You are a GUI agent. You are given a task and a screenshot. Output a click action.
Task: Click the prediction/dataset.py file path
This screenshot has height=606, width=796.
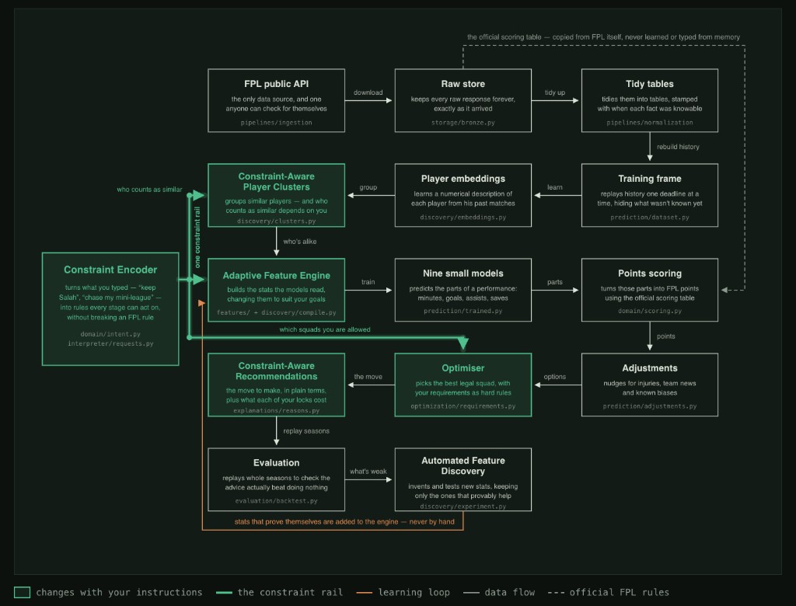650,218
